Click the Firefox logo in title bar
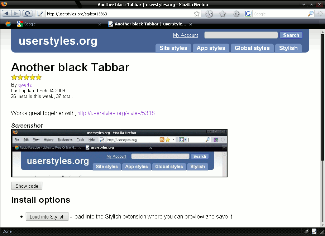 pyautogui.click(x=4, y=4)
